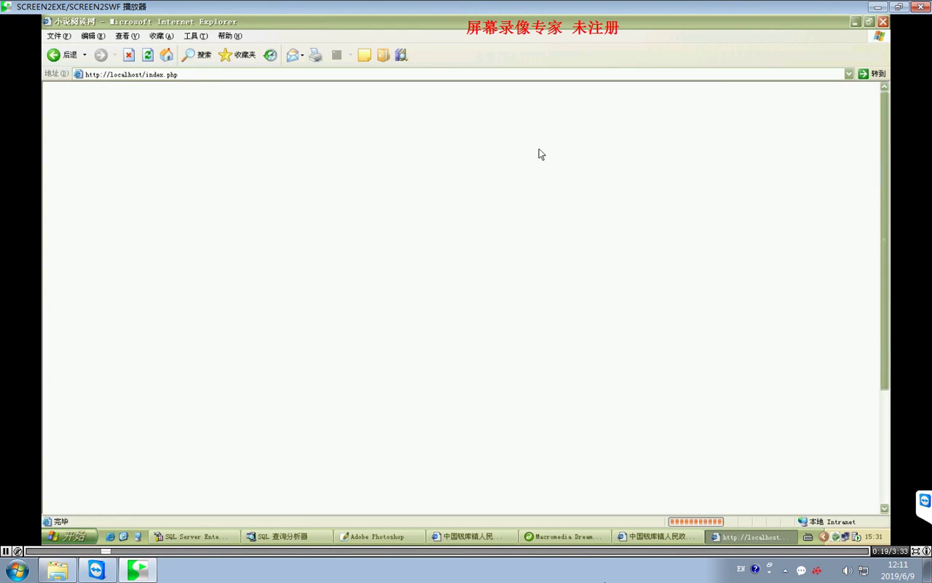This screenshot has width=932, height=583.
Task: Click the green player app taskbar icon
Action: point(137,570)
